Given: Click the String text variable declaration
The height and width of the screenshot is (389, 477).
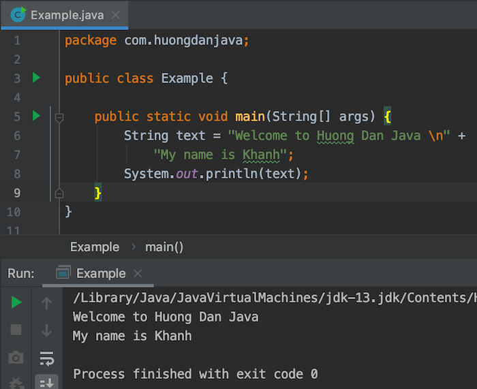Looking at the screenshot, I should 165,136.
